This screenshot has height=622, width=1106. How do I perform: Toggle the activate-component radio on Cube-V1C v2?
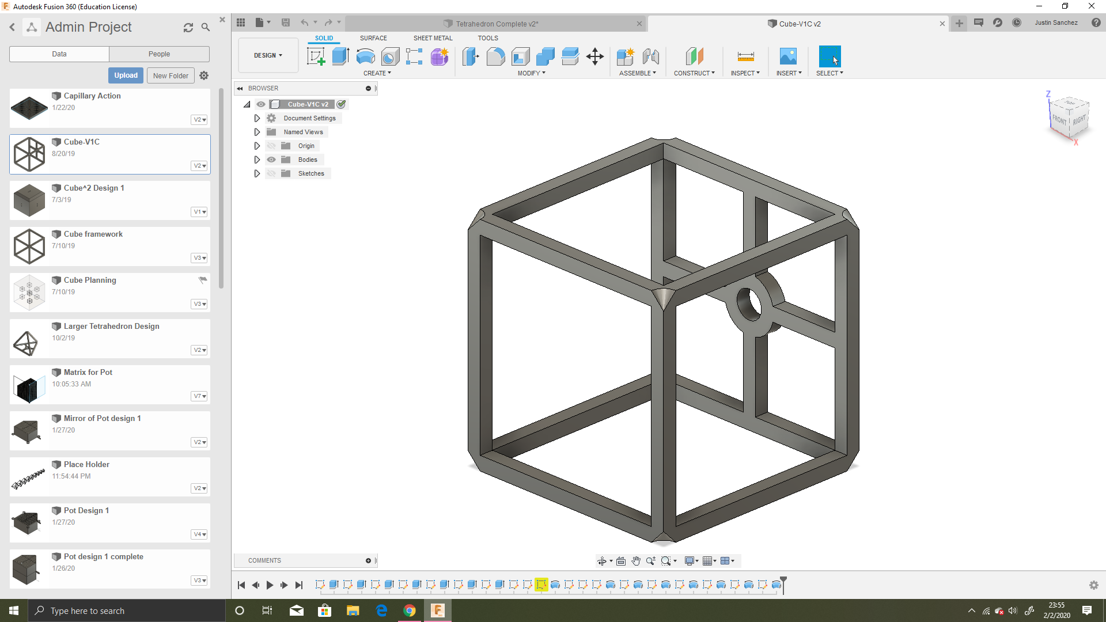(341, 104)
